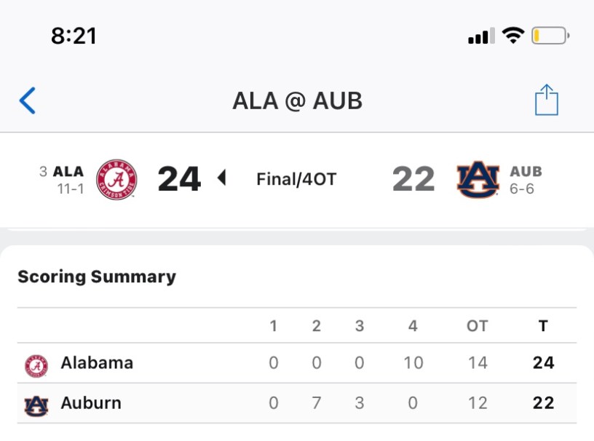
Task: Open the share sheet icon
Action: tap(546, 100)
